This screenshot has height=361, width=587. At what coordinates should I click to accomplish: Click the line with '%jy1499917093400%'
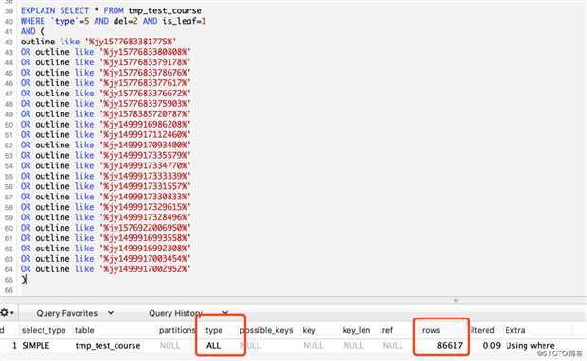(106, 145)
